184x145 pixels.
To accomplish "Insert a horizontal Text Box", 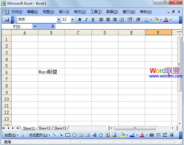I will 81,135.
